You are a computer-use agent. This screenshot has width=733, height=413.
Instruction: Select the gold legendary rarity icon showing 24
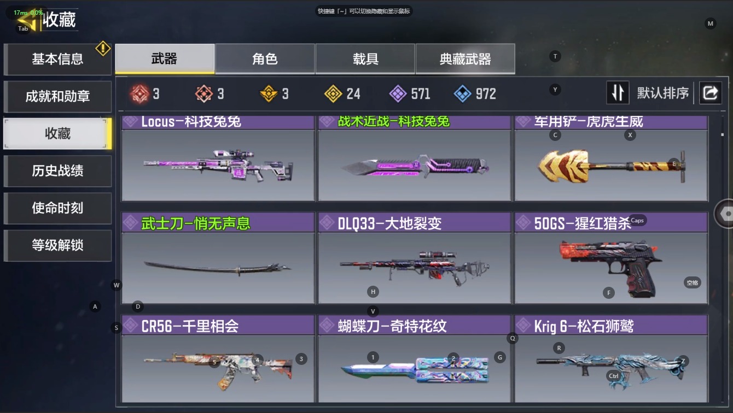point(333,94)
